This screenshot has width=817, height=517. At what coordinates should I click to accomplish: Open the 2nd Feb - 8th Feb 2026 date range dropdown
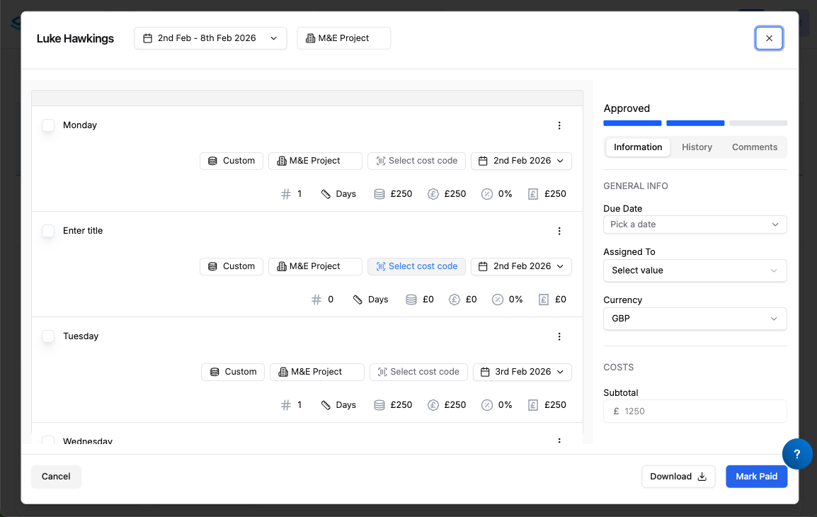(210, 38)
